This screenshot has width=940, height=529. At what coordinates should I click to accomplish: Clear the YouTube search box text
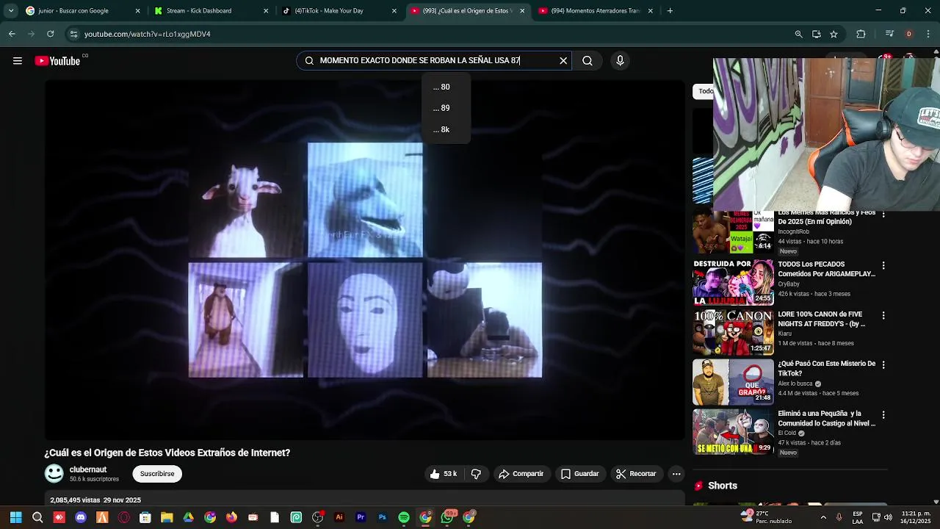click(x=563, y=61)
